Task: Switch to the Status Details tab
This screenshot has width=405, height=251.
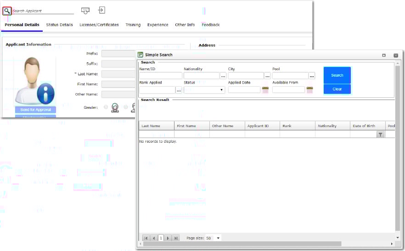Action: 59,25
